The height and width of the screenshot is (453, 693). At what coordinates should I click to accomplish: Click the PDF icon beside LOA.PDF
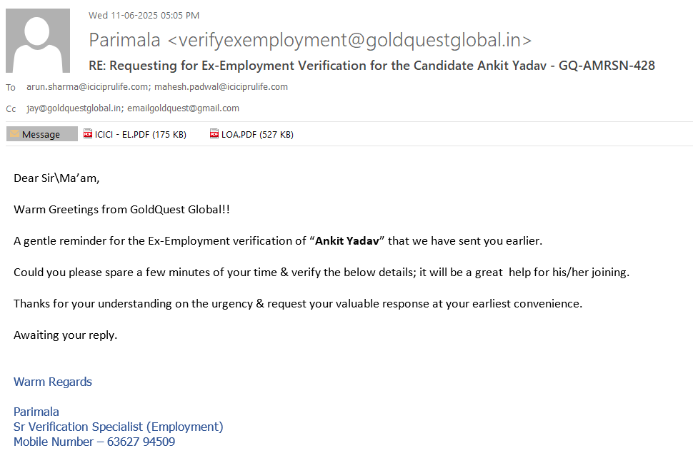(214, 134)
